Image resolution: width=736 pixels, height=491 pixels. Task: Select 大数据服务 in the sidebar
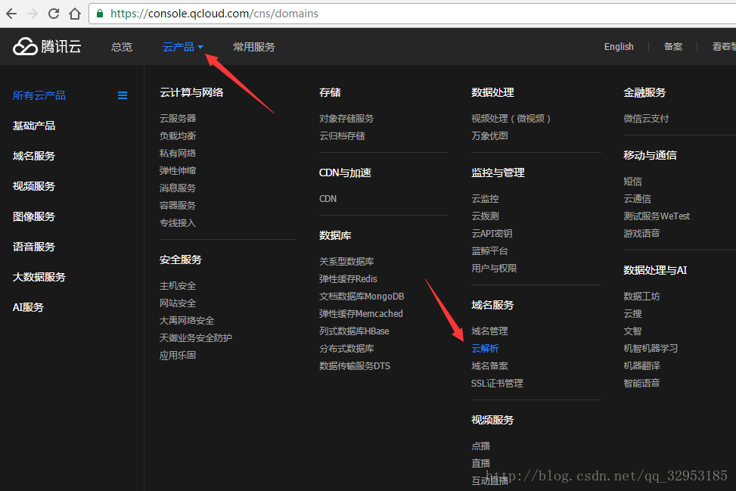tap(39, 277)
